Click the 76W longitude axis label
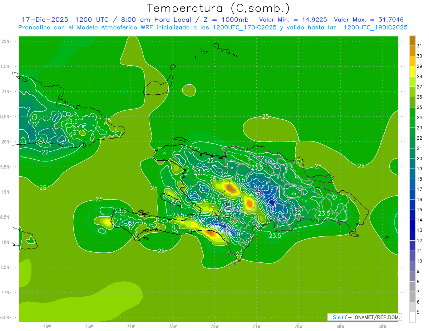The width and height of the screenshot is (429, 331). pyautogui.click(x=47, y=326)
